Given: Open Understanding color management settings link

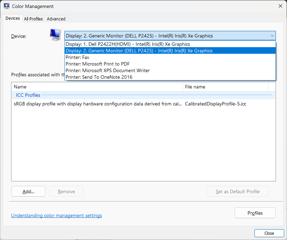Looking at the screenshot, I should pyautogui.click(x=56, y=215).
